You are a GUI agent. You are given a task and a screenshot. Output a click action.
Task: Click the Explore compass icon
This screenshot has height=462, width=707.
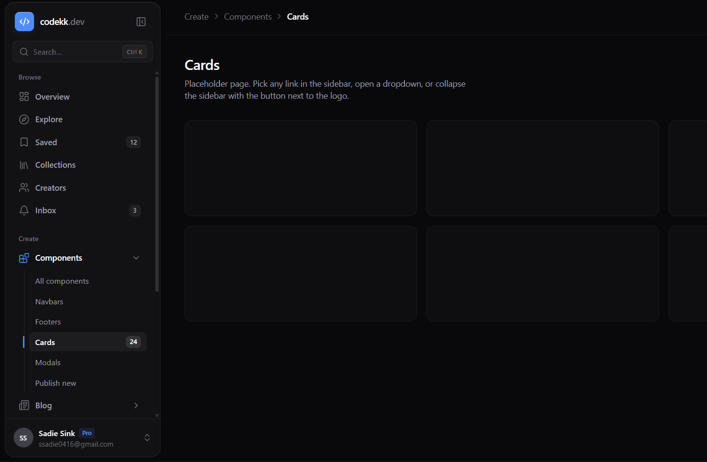24,119
